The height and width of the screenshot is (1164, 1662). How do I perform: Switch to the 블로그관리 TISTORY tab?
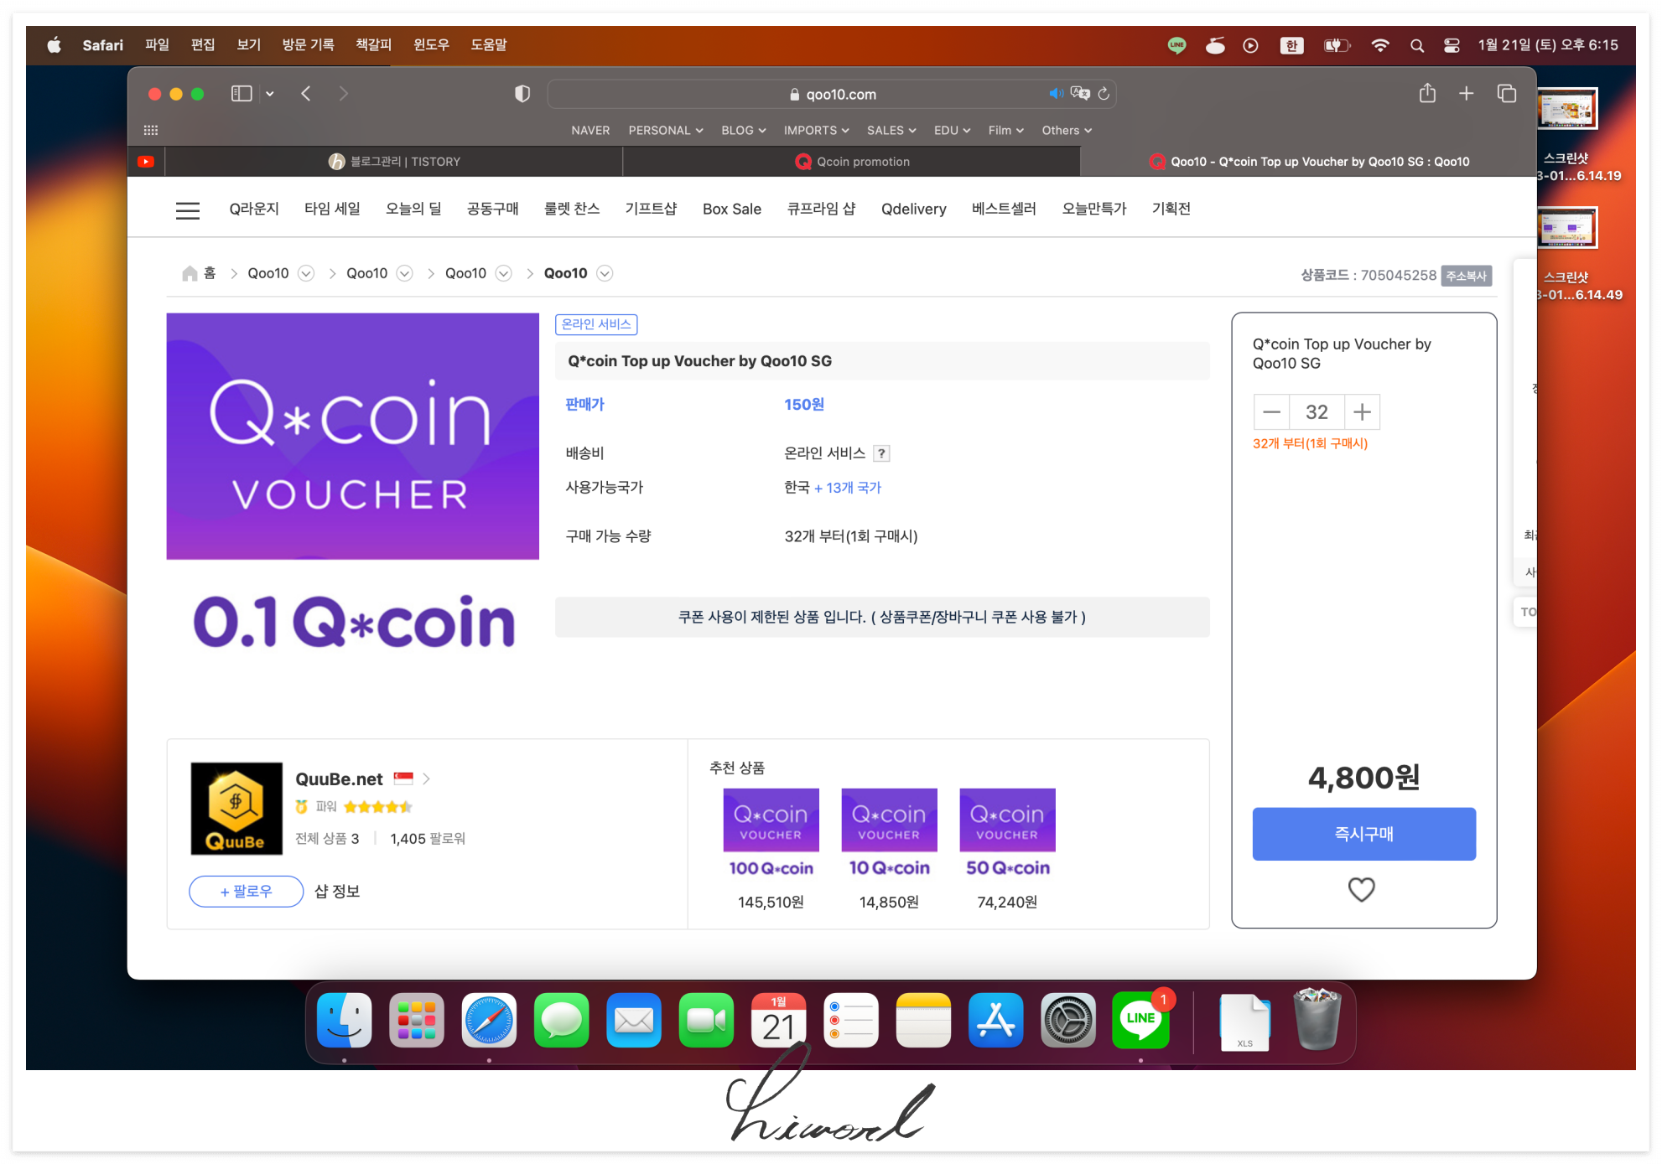click(x=394, y=162)
